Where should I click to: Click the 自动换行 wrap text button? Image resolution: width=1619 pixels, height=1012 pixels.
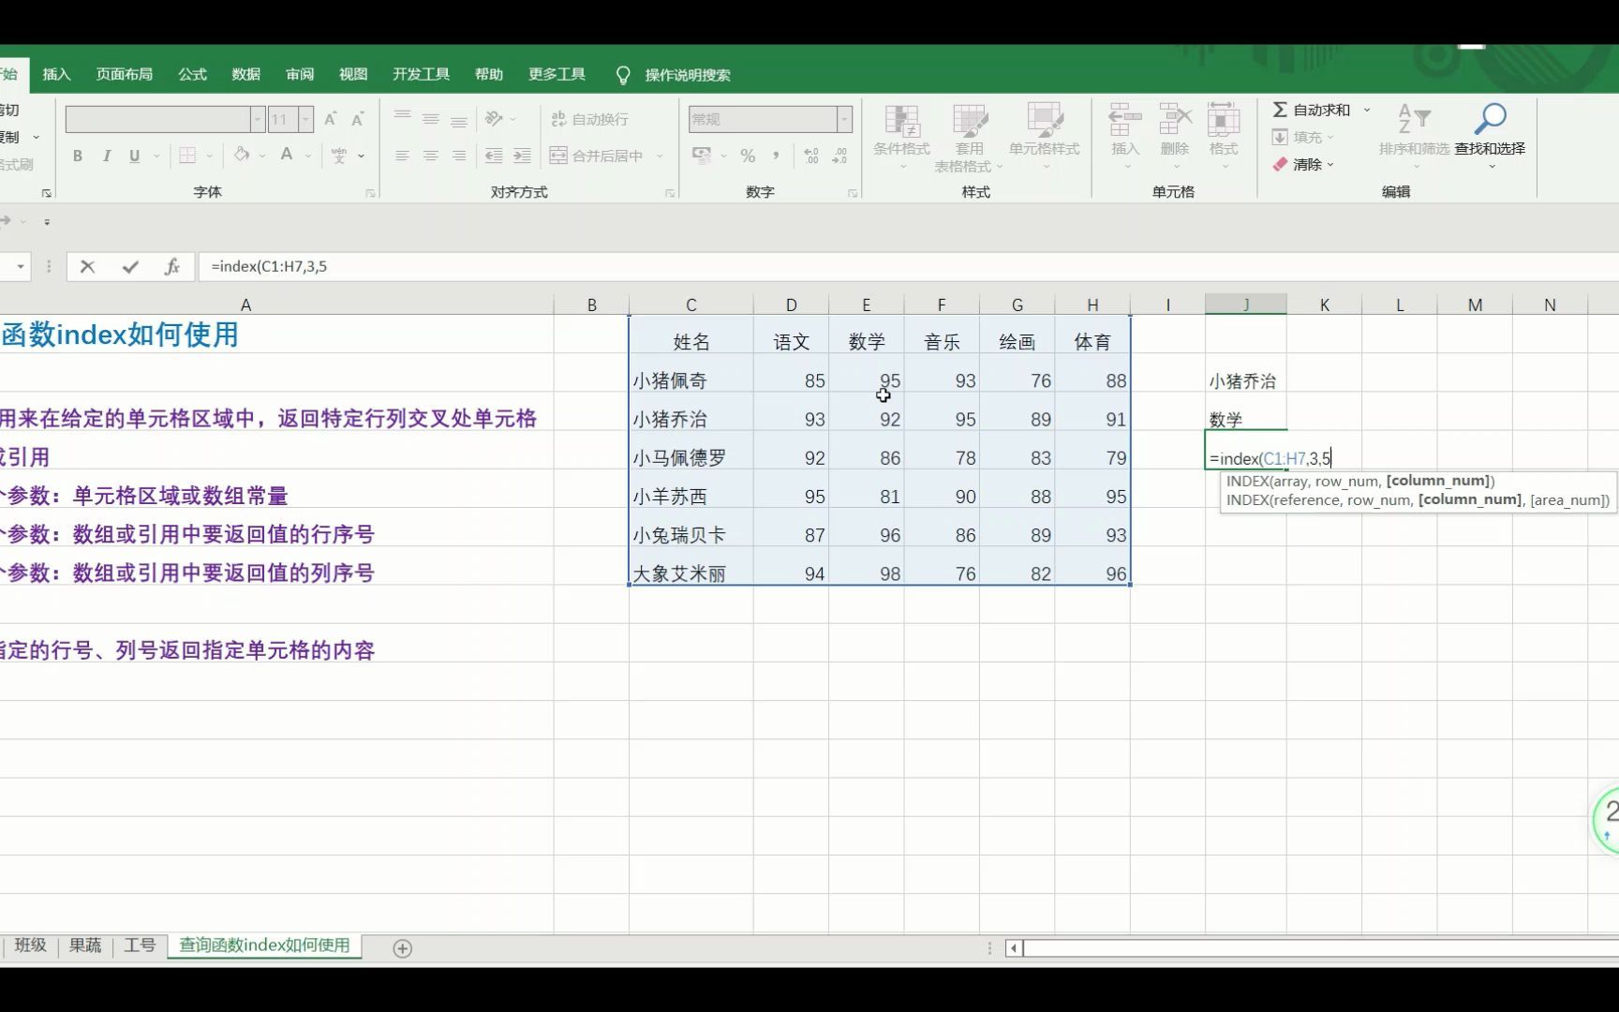click(590, 119)
